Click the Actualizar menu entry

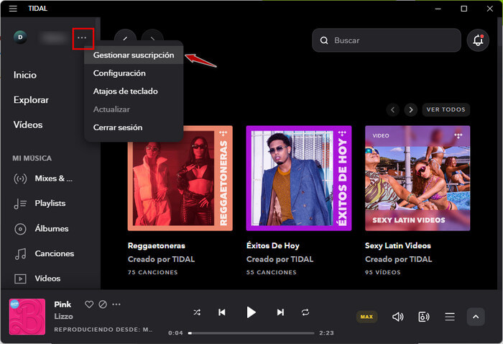click(134, 109)
